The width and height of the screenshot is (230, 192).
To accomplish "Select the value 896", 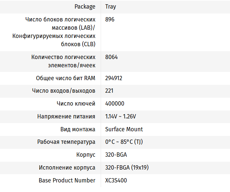I will (x=110, y=19).
